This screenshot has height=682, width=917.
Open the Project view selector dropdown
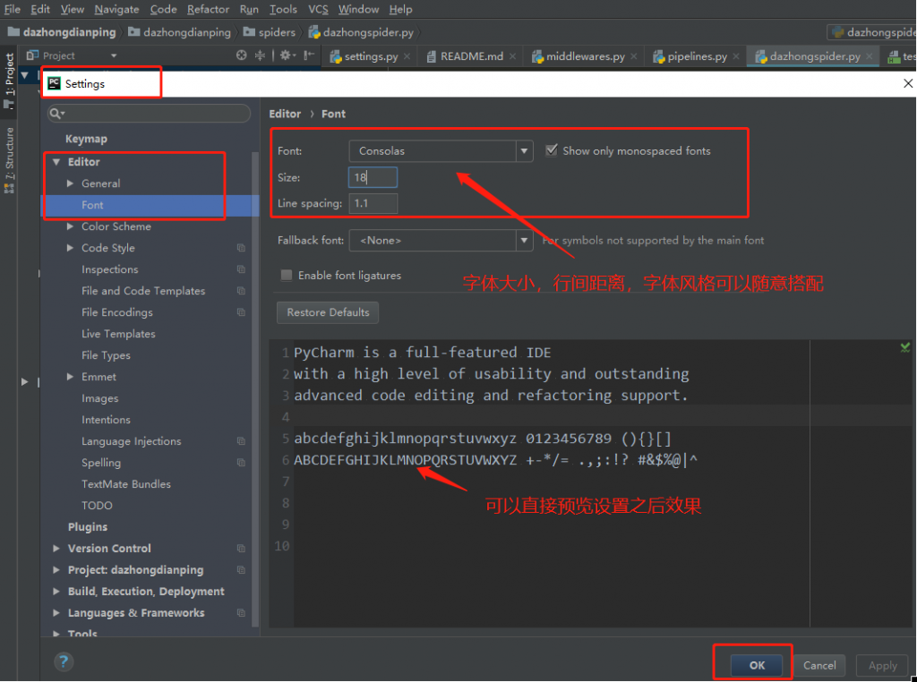(x=114, y=55)
